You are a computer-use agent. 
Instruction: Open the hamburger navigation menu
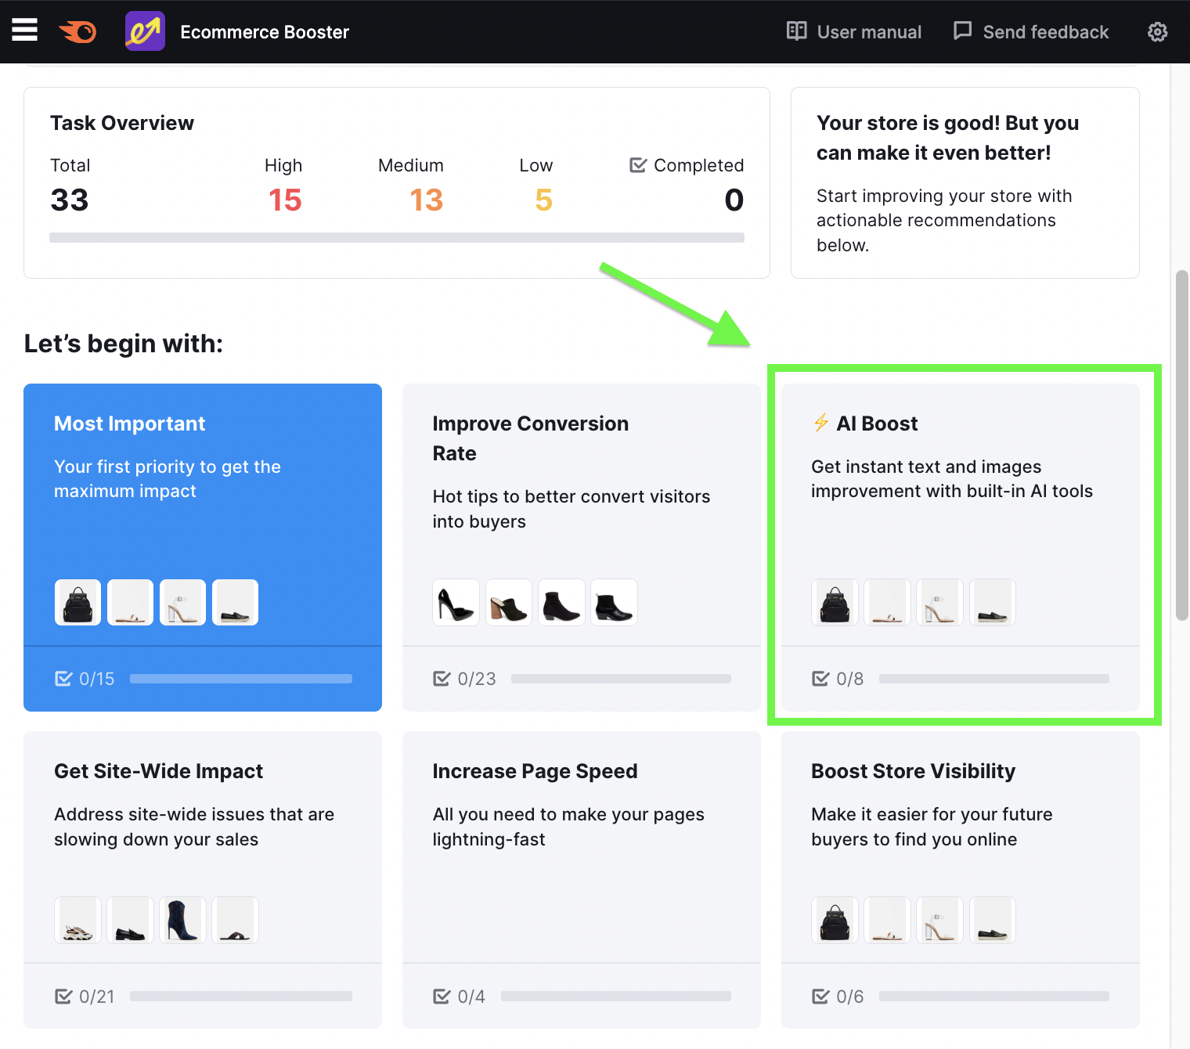(24, 30)
